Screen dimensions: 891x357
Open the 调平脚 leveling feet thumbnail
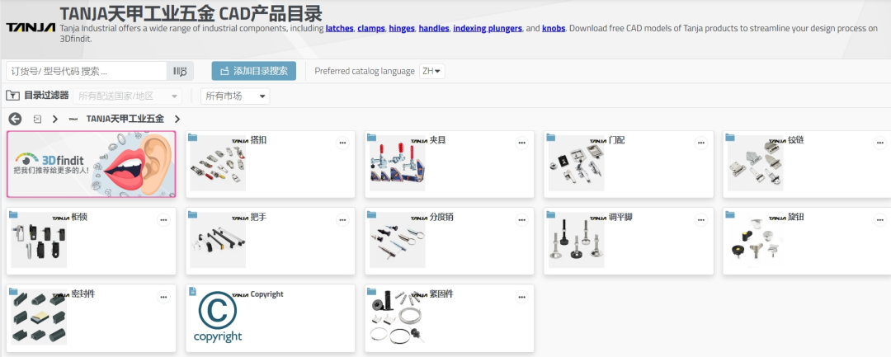576,240
